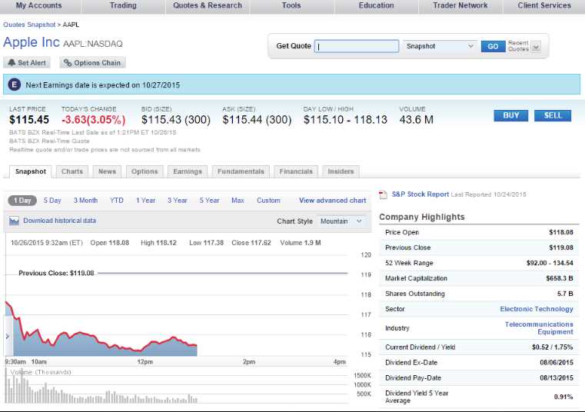Click the bell icon on Set Alert
585x412 pixels.
[12, 63]
